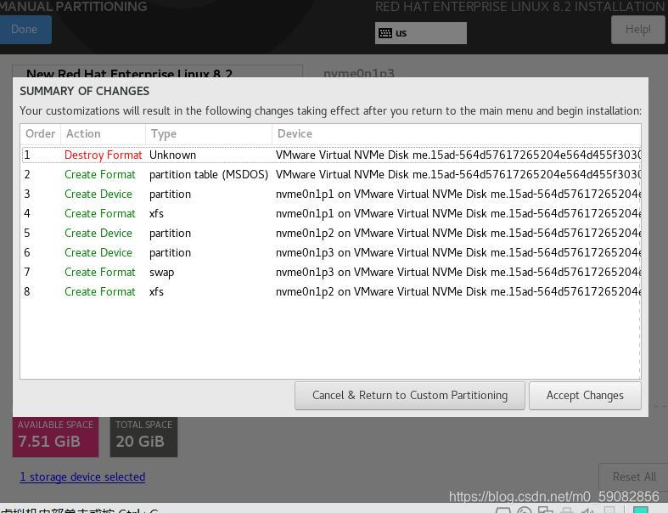Select nvme0n1p2 device cell in row 5
The height and width of the screenshot is (513, 668).
458,234
